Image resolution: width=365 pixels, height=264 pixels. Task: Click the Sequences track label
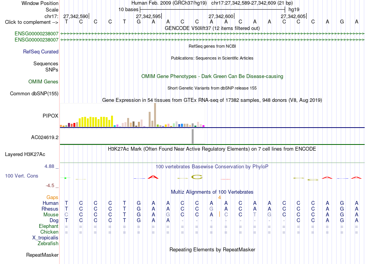pos(46,63)
